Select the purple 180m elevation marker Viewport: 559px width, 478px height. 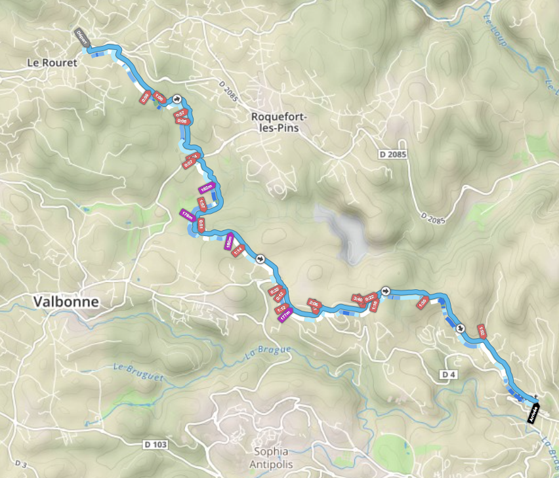click(229, 241)
